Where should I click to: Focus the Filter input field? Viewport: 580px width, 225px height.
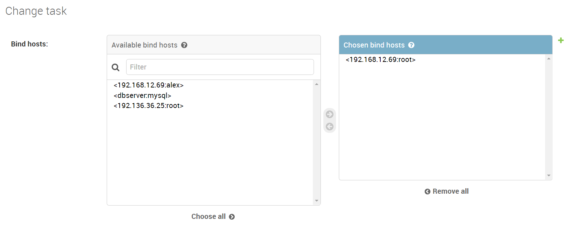[x=220, y=67]
